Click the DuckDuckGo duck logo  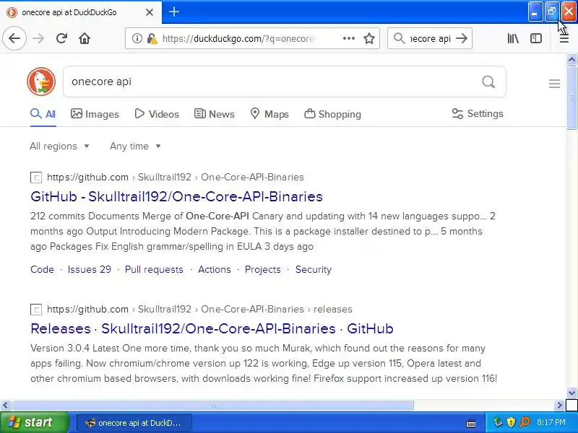(x=41, y=82)
